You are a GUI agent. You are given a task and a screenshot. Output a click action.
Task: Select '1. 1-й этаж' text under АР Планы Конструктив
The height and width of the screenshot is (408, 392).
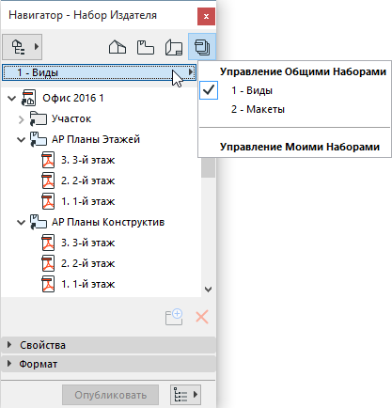click(x=88, y=284)
